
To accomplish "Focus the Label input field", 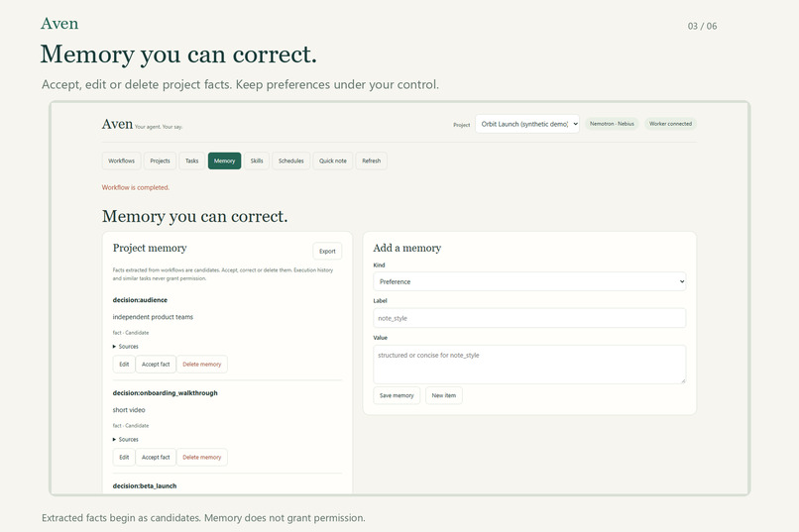I will coord(529,318).
